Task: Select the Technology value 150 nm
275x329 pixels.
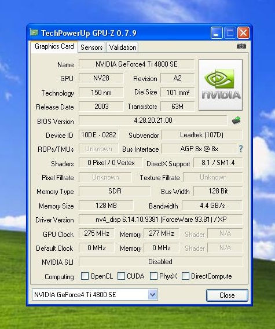Action: click(101, 93)
